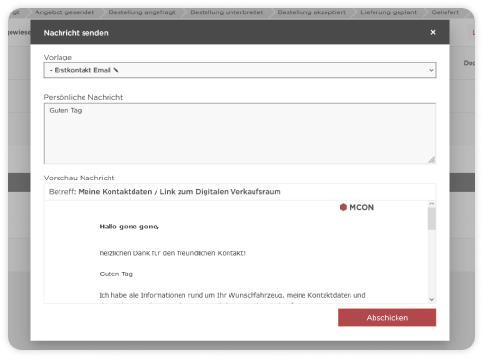Click the Persönliche Nachricht label
This screenshot has height=358, width=483.
(84, 97)
